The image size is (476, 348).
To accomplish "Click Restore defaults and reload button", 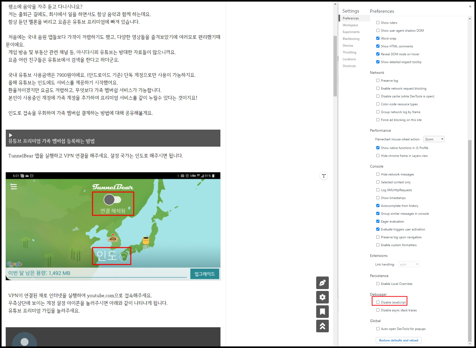I will point(399,340).
